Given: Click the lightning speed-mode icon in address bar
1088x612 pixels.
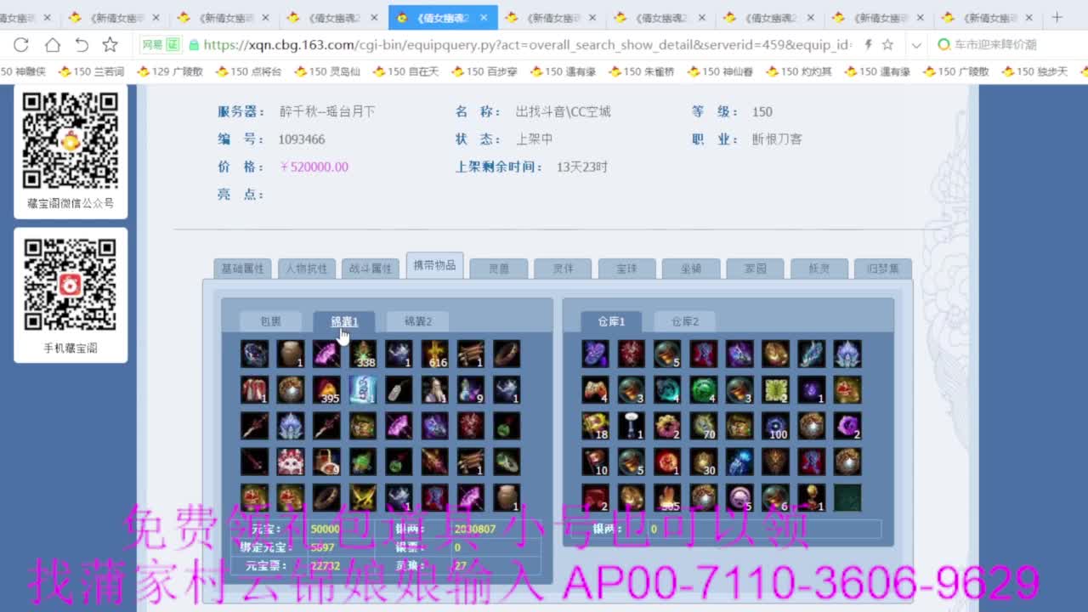Looking at the screenshot, I should [868, 45].
